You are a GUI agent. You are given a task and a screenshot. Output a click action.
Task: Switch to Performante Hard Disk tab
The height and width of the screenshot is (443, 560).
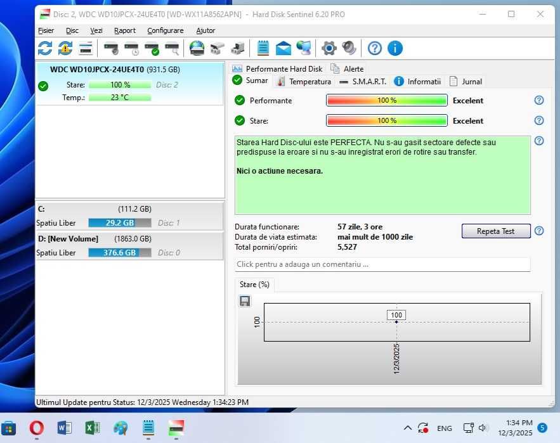point(277,68)
